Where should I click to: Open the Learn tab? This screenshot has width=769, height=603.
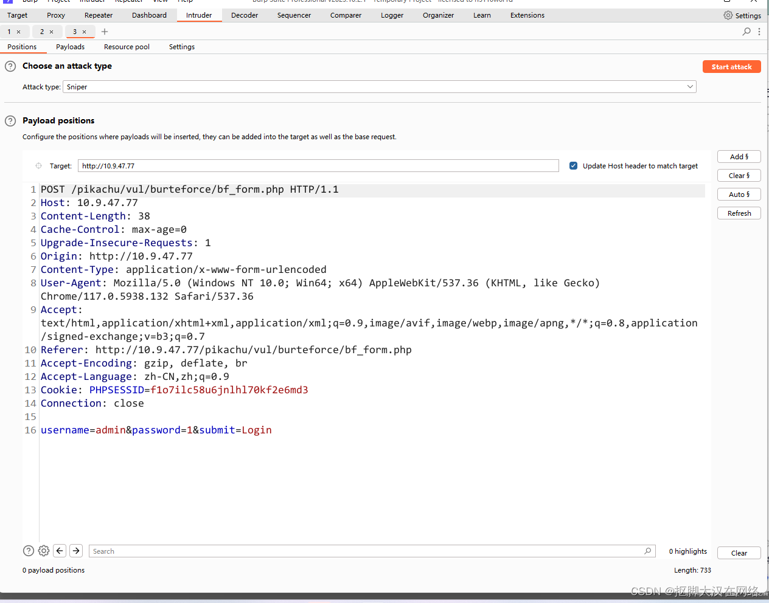[x=482, y=15]
